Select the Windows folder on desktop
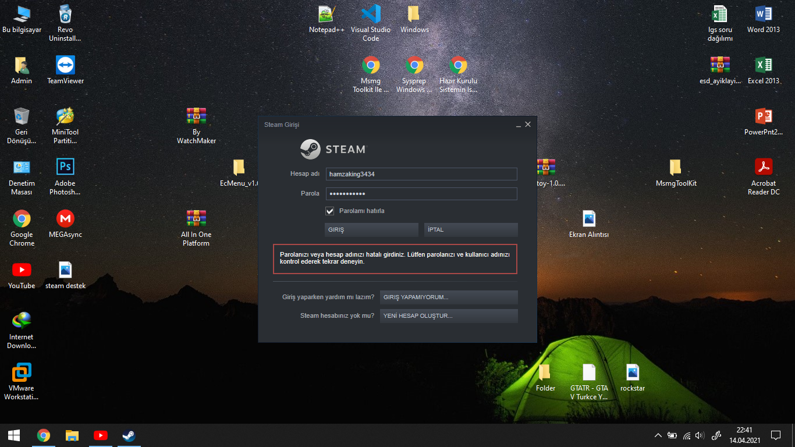The width and height of the screenshot is (795, 447). point(414,19)
